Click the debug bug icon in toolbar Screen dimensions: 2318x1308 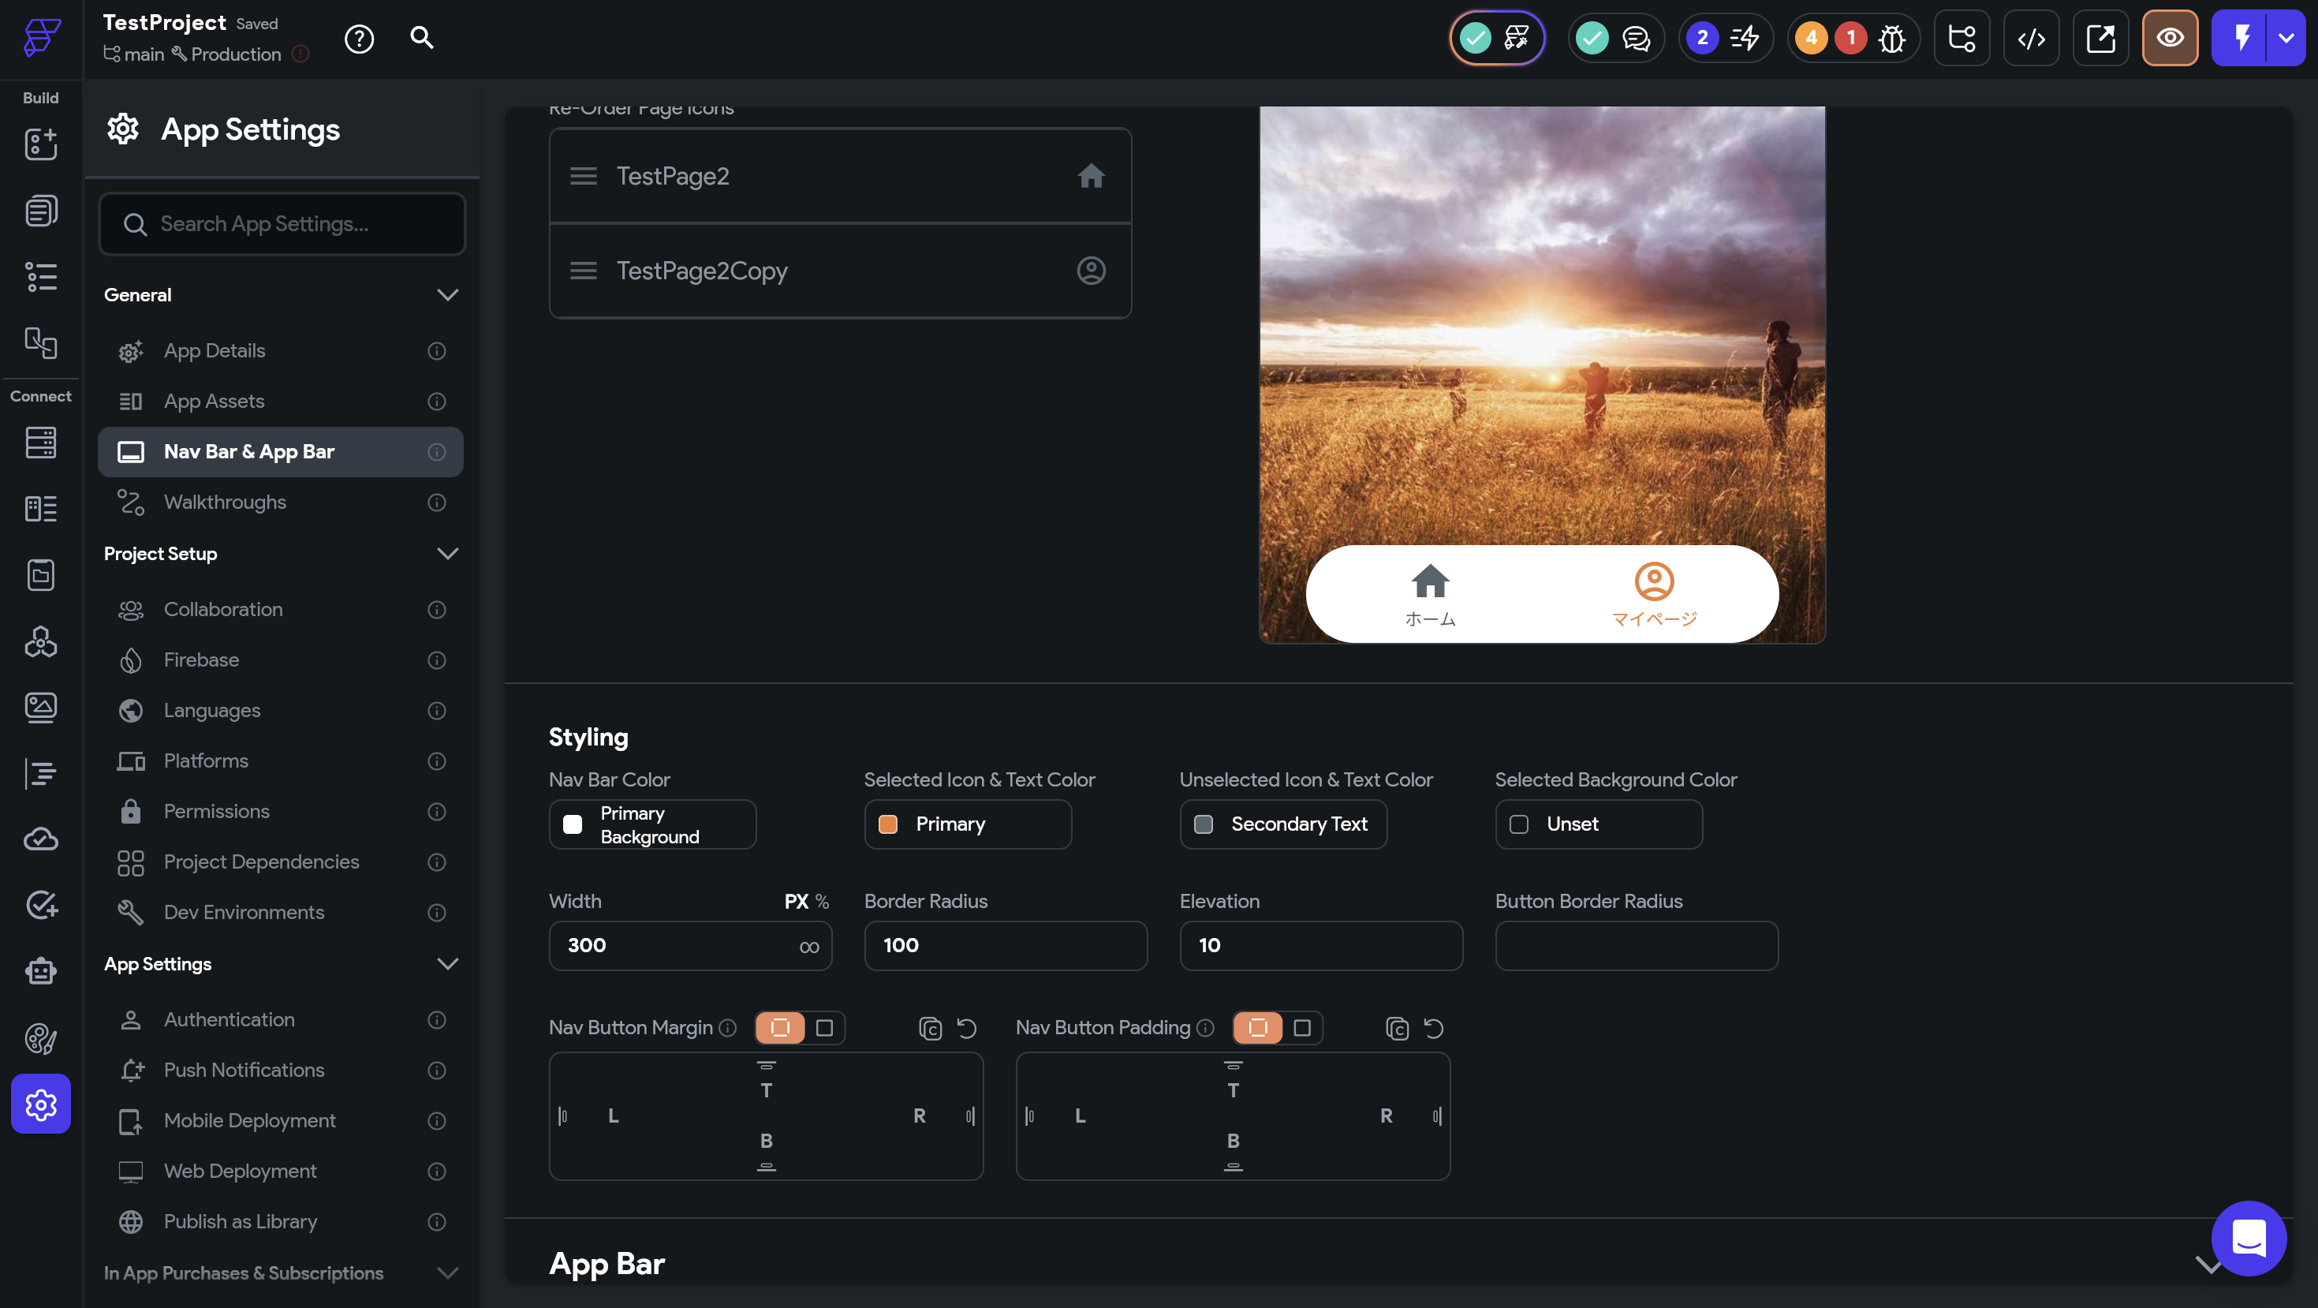(1891, 38)
